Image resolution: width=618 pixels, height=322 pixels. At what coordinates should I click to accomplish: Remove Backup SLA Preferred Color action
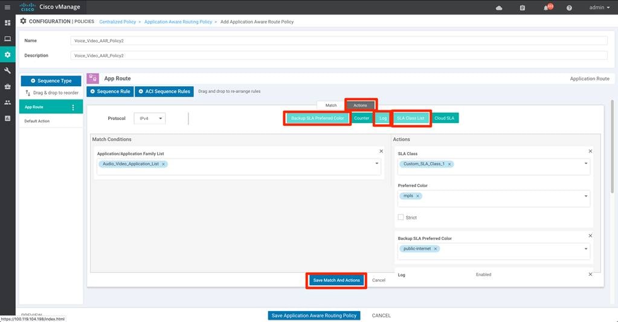tap(590, 236)
